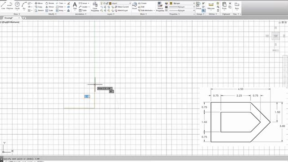Click the layer color swatch

110,3
